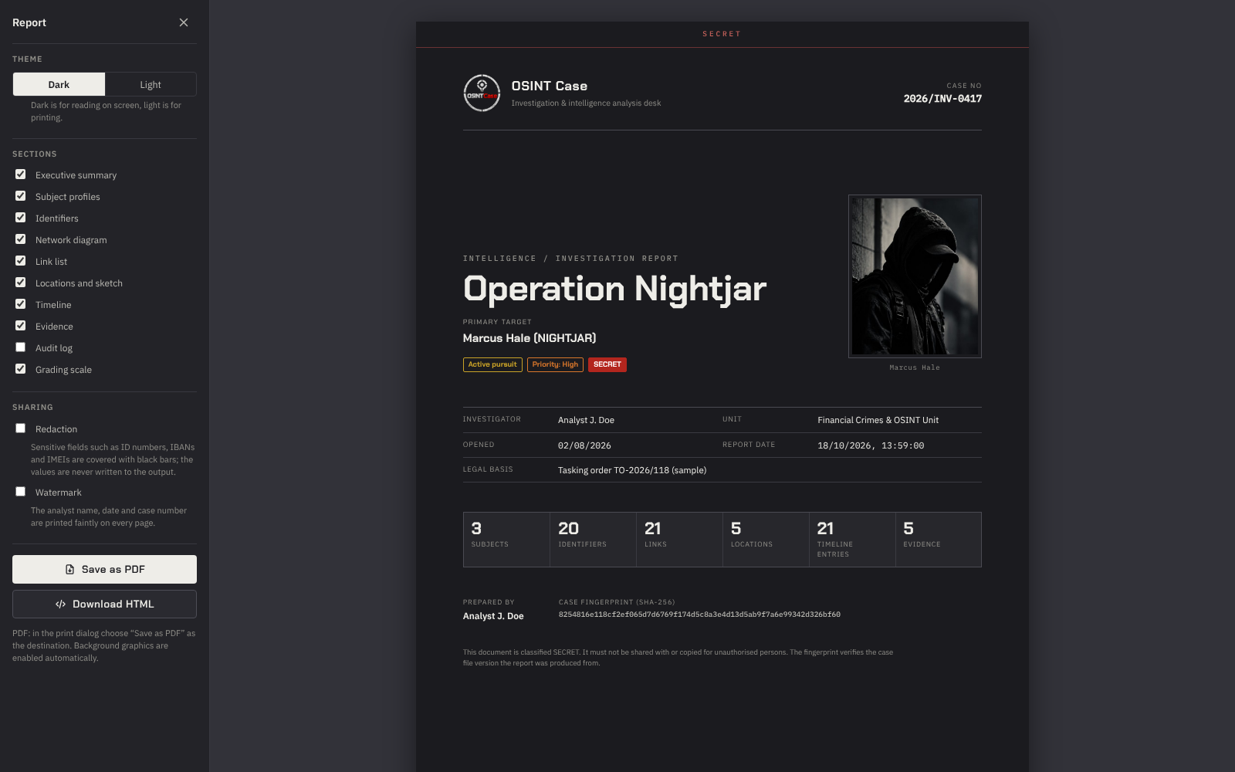Click the 5 Evidence stat box

pos(939,540)
